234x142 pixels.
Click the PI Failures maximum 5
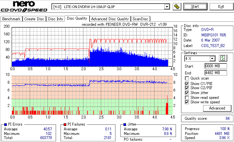click(111, 134)
